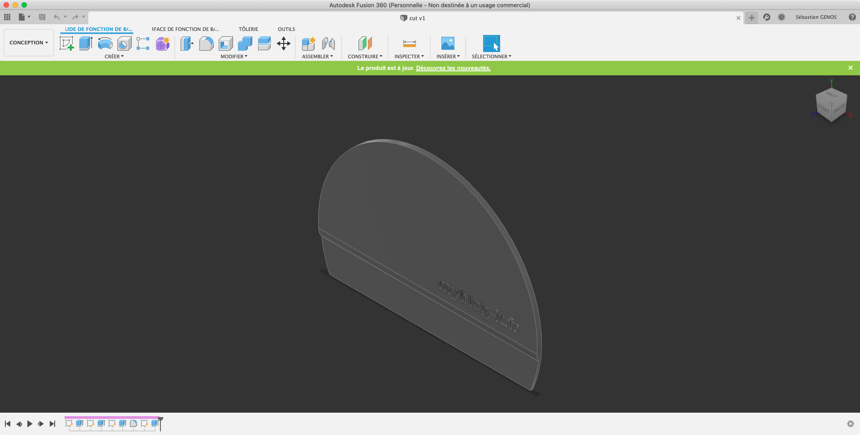Switch to the OUTILS tab
The width and height of the screenshot is (860, 435).
point(286,29)
